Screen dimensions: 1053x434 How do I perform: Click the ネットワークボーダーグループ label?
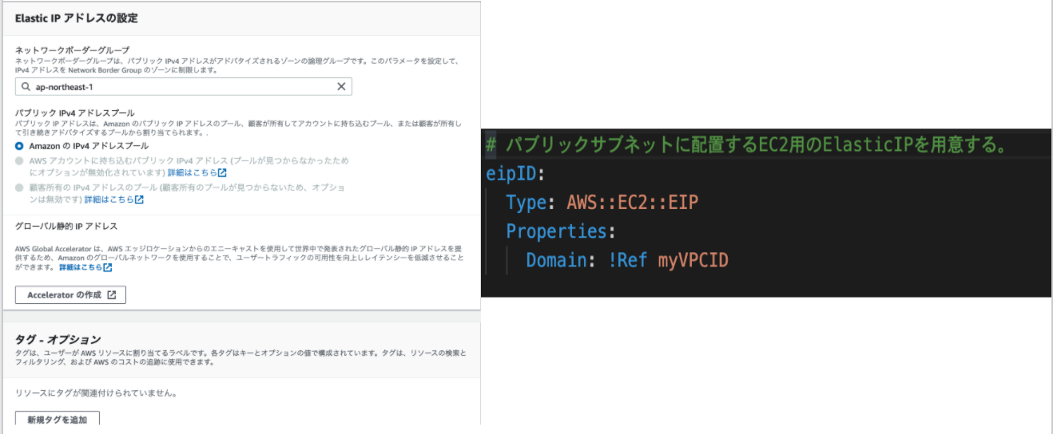point(72,49)
